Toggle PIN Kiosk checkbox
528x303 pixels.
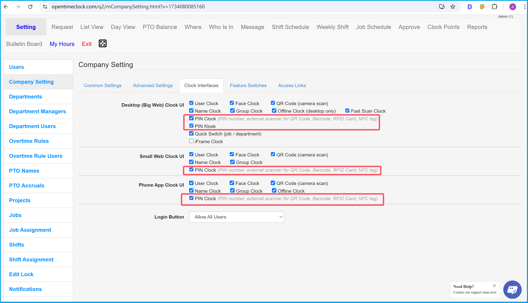pos(191,126)
